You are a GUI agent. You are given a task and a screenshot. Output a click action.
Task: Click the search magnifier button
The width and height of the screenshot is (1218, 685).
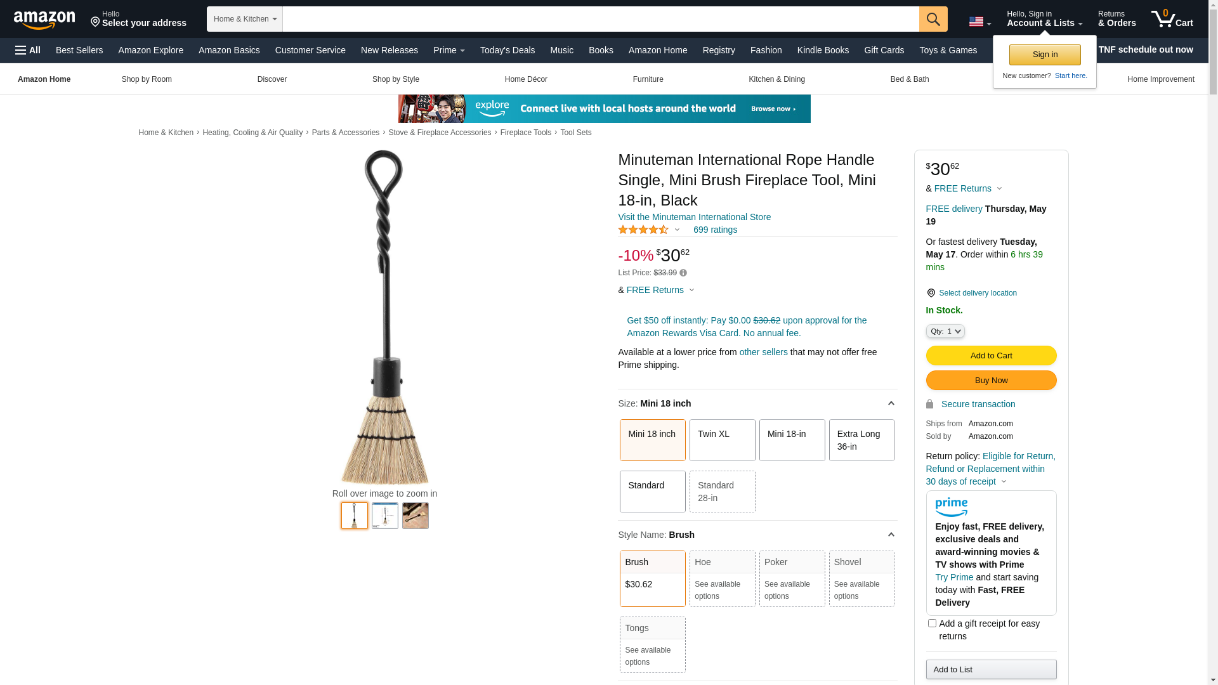(x=933, y=19)
